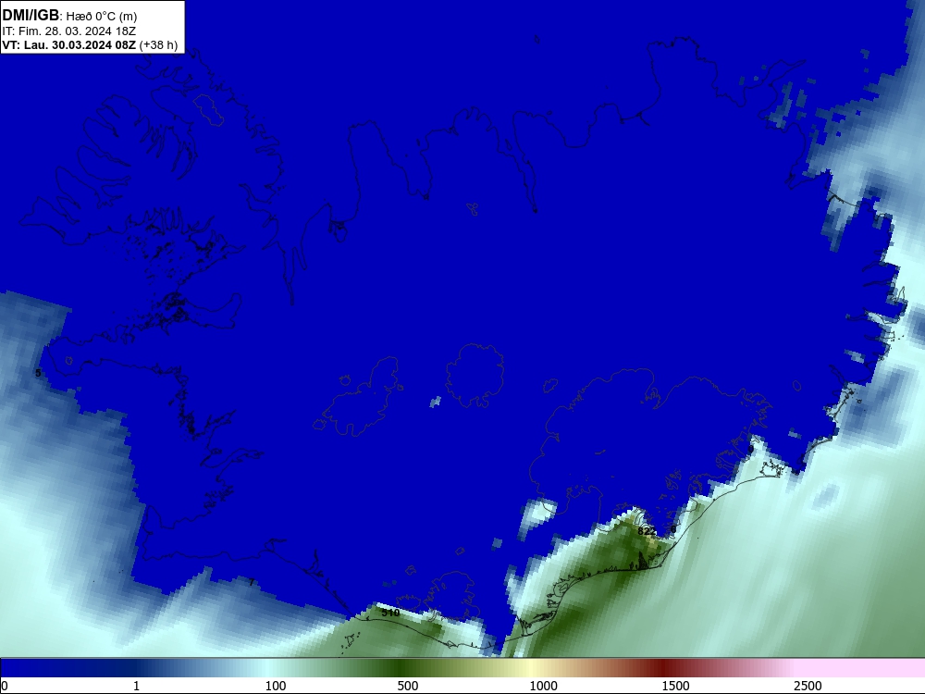Click the legend label '0'
925x694 pixels.
(5, 686)
